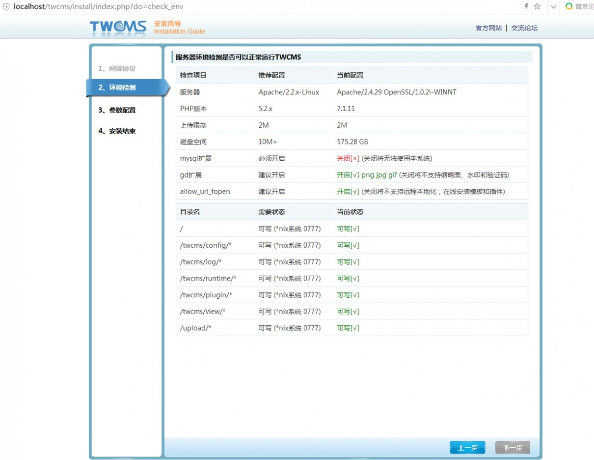Click gd扩展 开启[√] png jpg gif status
594x460 pixels.
pyautogui.click(x=367, y=175)
